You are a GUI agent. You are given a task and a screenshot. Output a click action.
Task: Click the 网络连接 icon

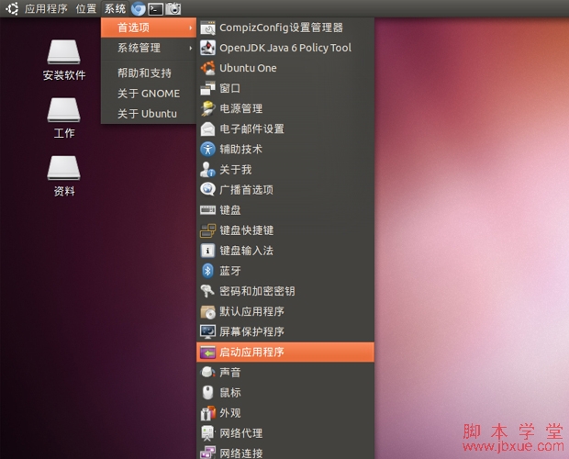coord(208,453)
